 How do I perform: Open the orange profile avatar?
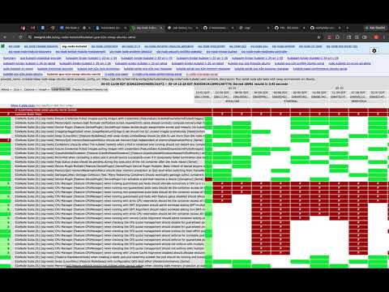point(376,37)
